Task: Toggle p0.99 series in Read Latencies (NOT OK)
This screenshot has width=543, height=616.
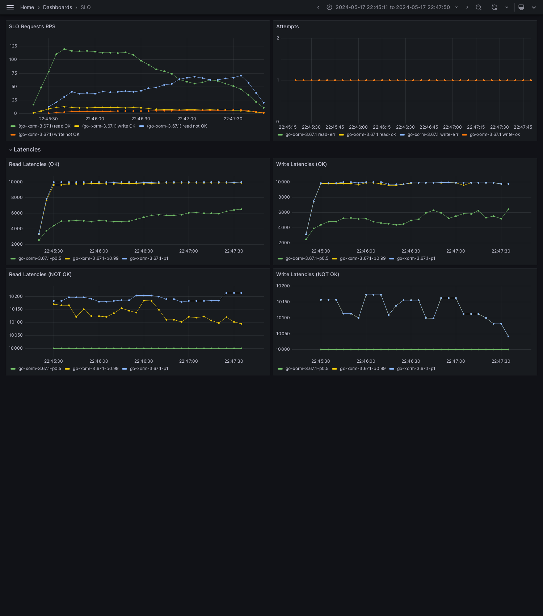Action: coord(96,369)
